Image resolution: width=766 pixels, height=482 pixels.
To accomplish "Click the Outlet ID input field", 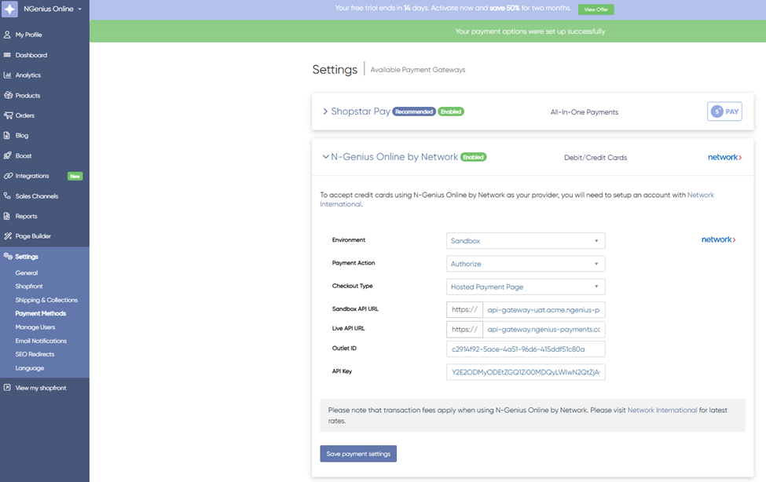I will (526, 349).
